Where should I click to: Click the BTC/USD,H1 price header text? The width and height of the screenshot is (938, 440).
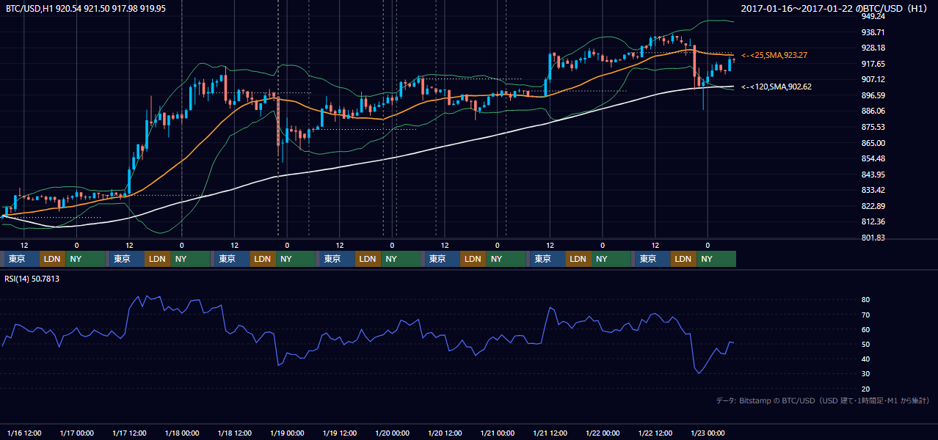(x=86, y=8)
